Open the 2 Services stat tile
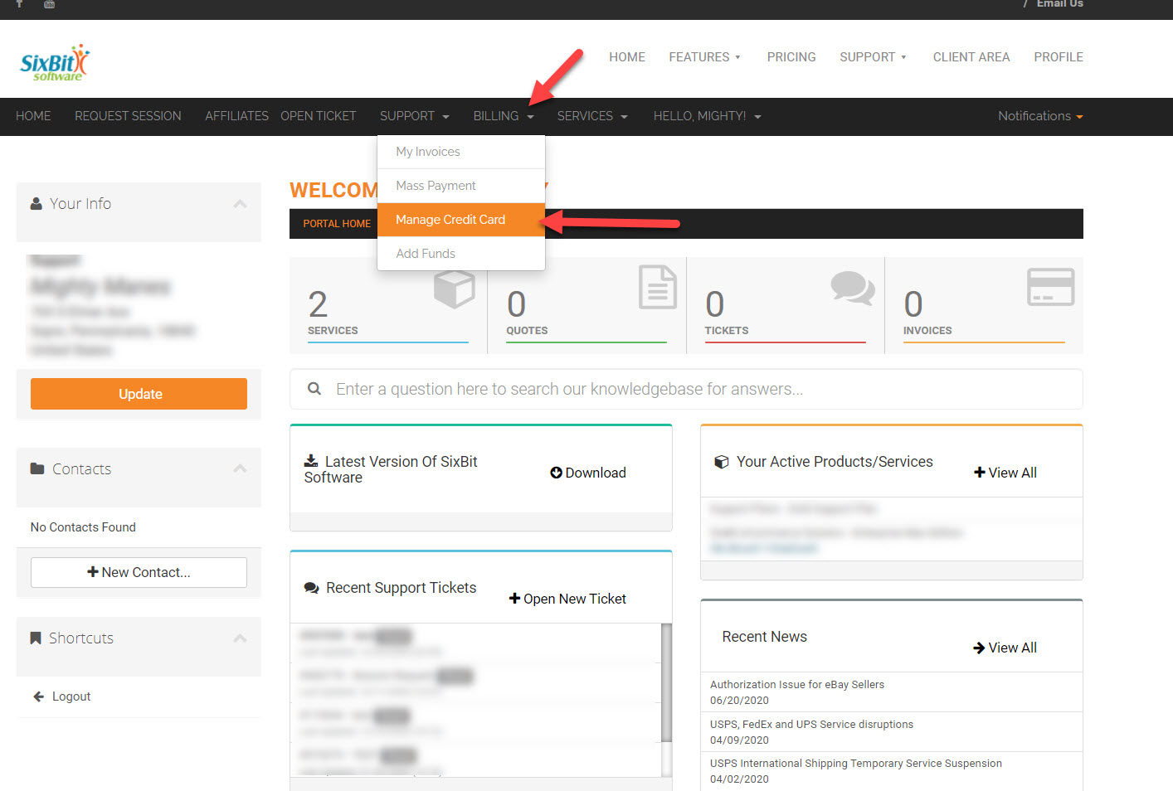The height and width of the screenshot is (791, 1173). pos(388,305)
